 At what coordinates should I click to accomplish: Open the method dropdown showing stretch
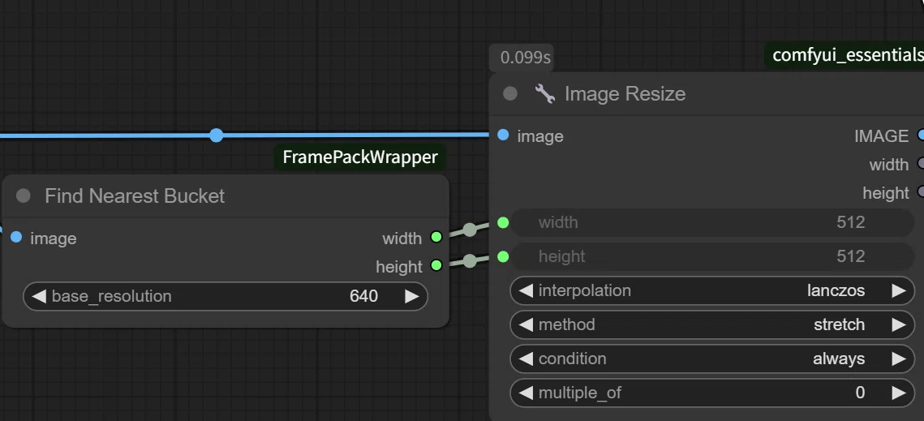(711, 325)
